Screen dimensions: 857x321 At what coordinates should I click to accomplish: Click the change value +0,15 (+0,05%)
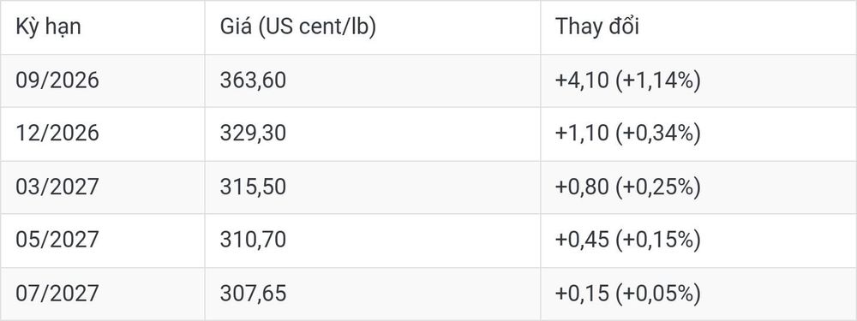point(628,294)
